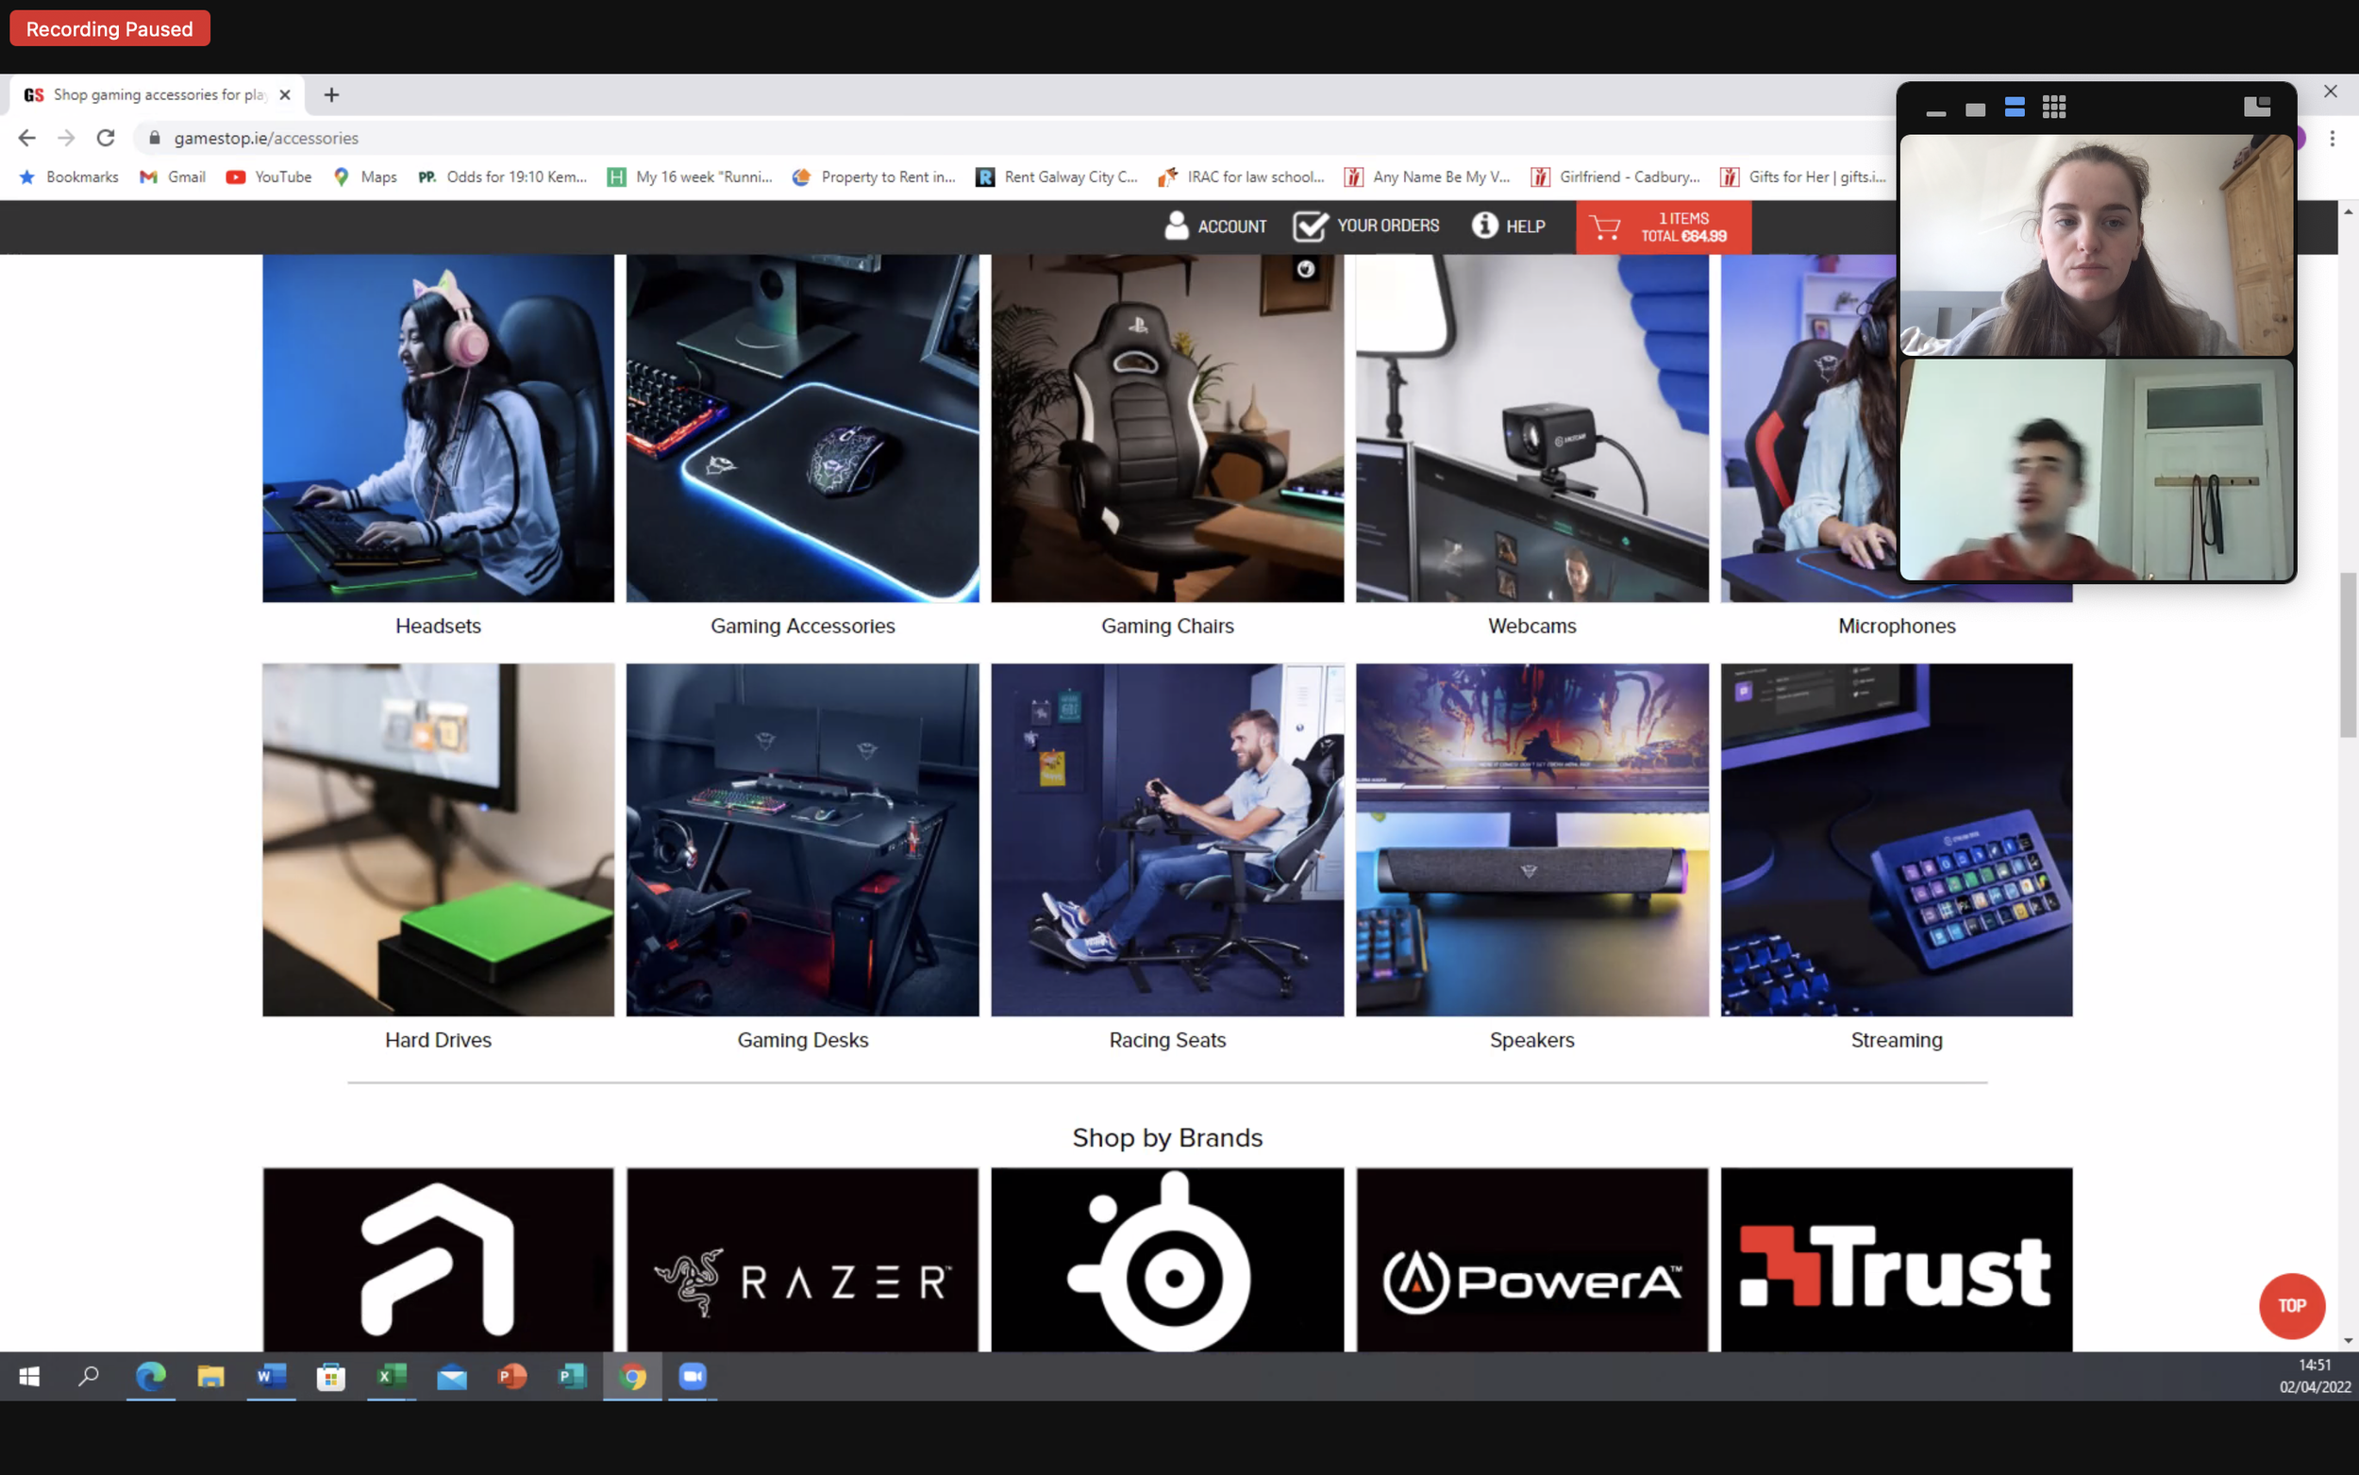
Task: Reload the page with the refresh icon
Action: [106, 138]
